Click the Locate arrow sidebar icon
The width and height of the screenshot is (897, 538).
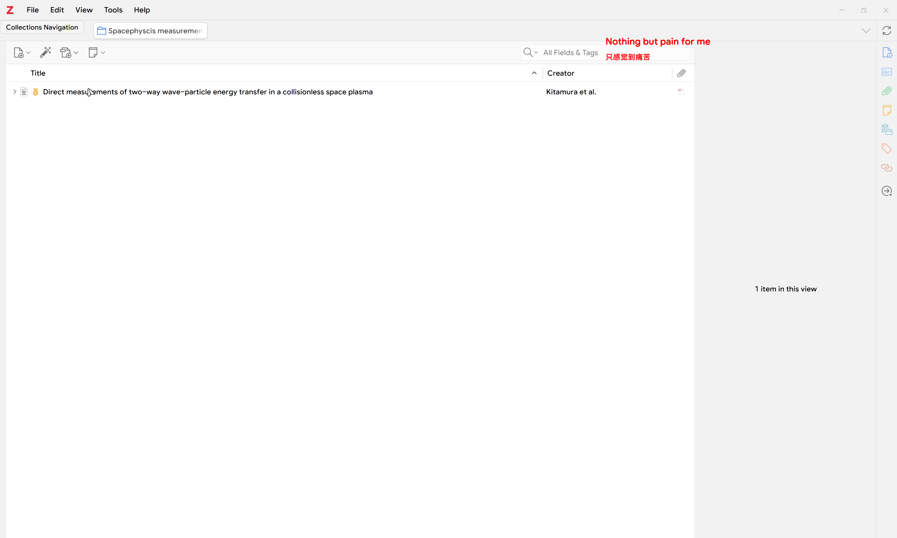(x=886, y=191)
